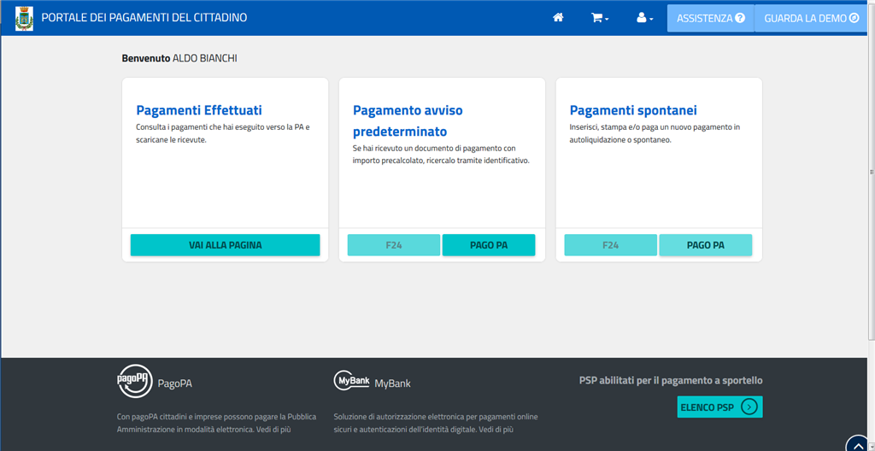Follow 'Vedi di più' link under MyBank
Screen dimensions: 875x451
pyautogui.click(x=496, y=430)
